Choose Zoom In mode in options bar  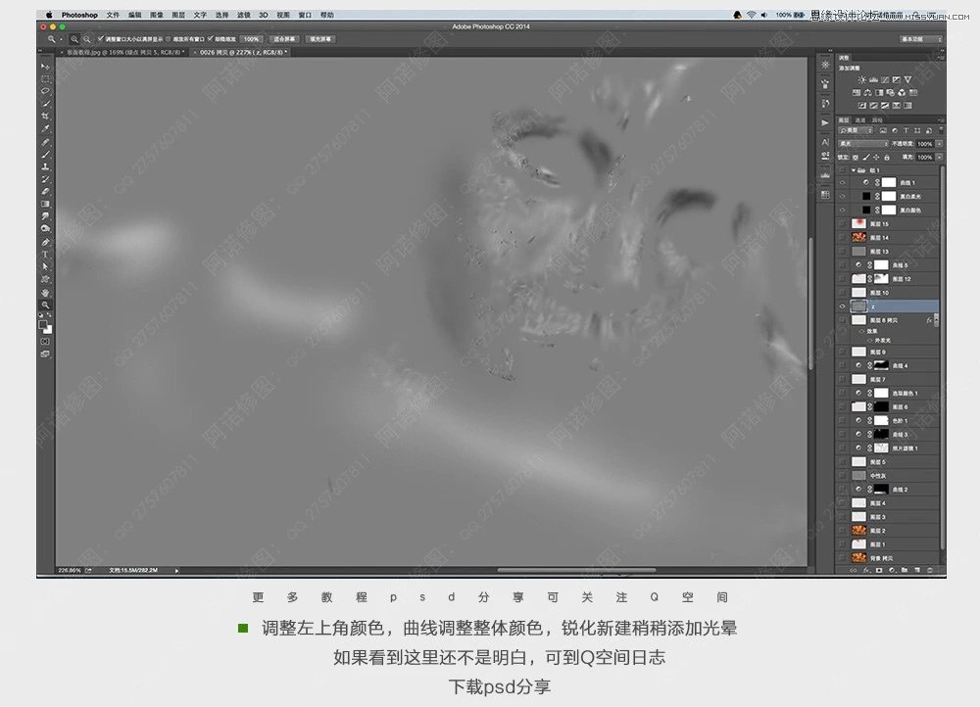tap(74, 39)
